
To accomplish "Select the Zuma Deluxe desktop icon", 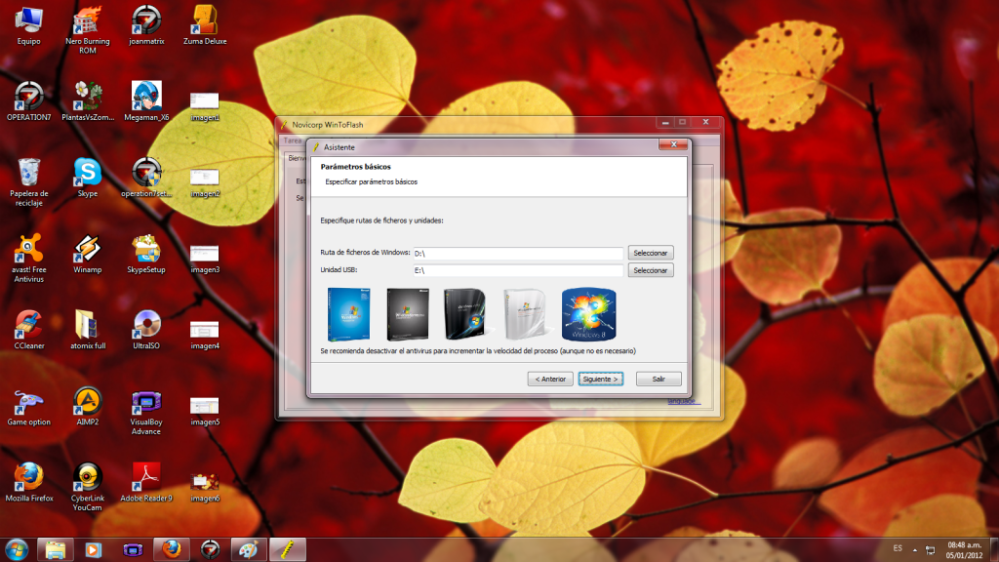I will coord(205,25).
